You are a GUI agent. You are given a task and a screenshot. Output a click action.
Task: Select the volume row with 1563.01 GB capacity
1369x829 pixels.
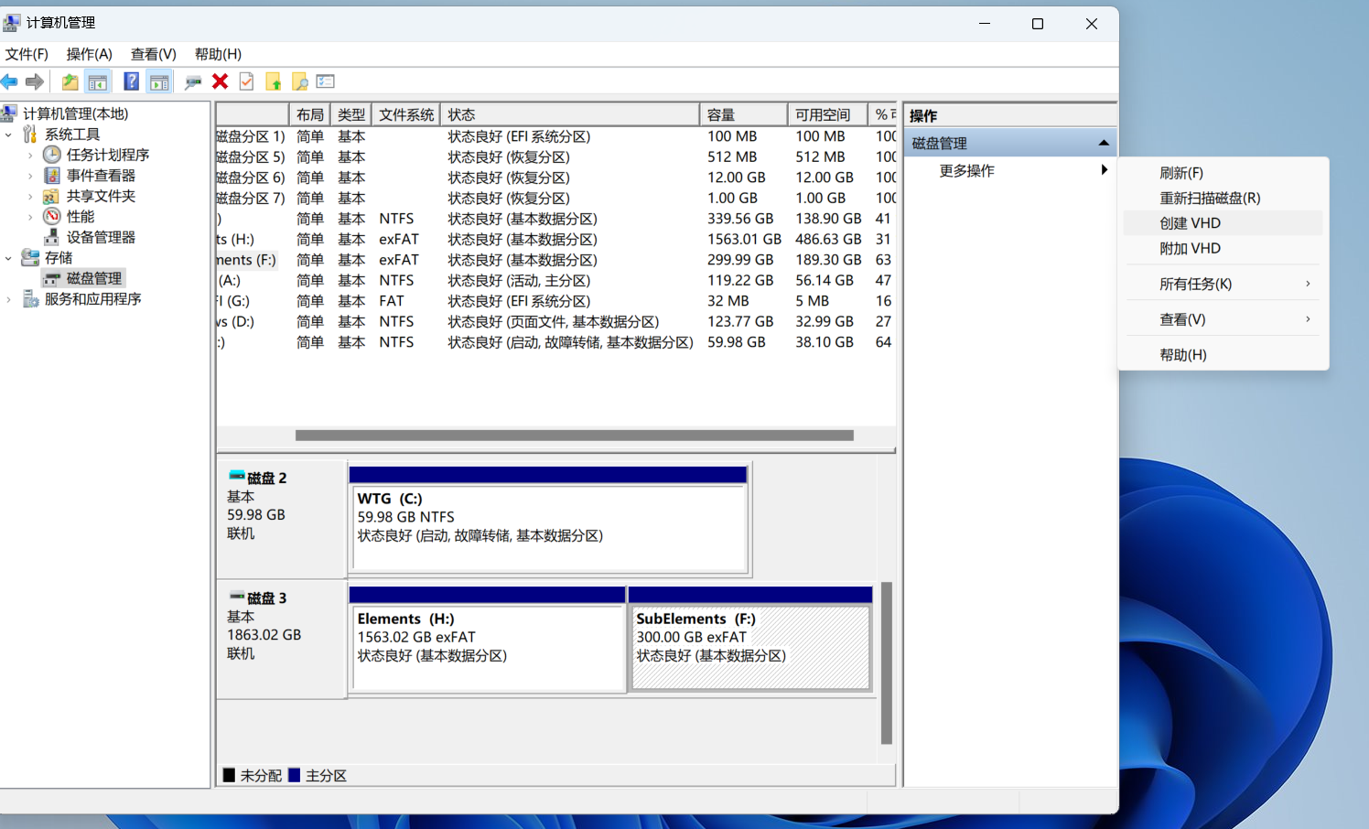(x=556, y=239)
